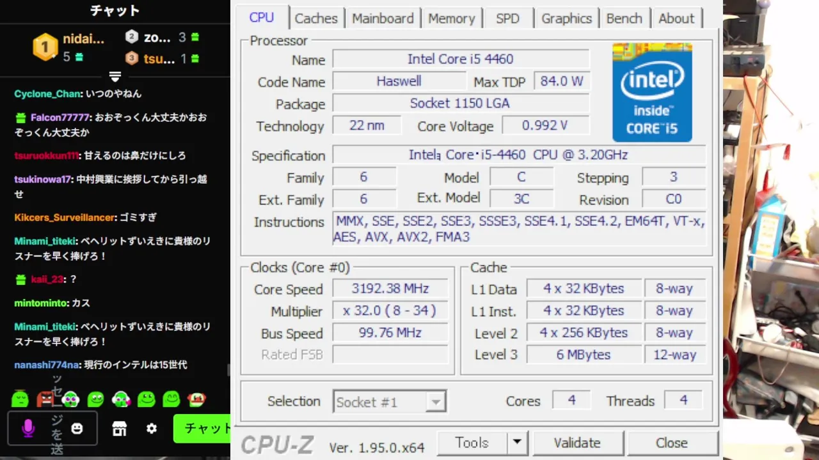
Task: Click the purple microphone icon in chat
Action: pyautogui.click(x=28, y=428)
